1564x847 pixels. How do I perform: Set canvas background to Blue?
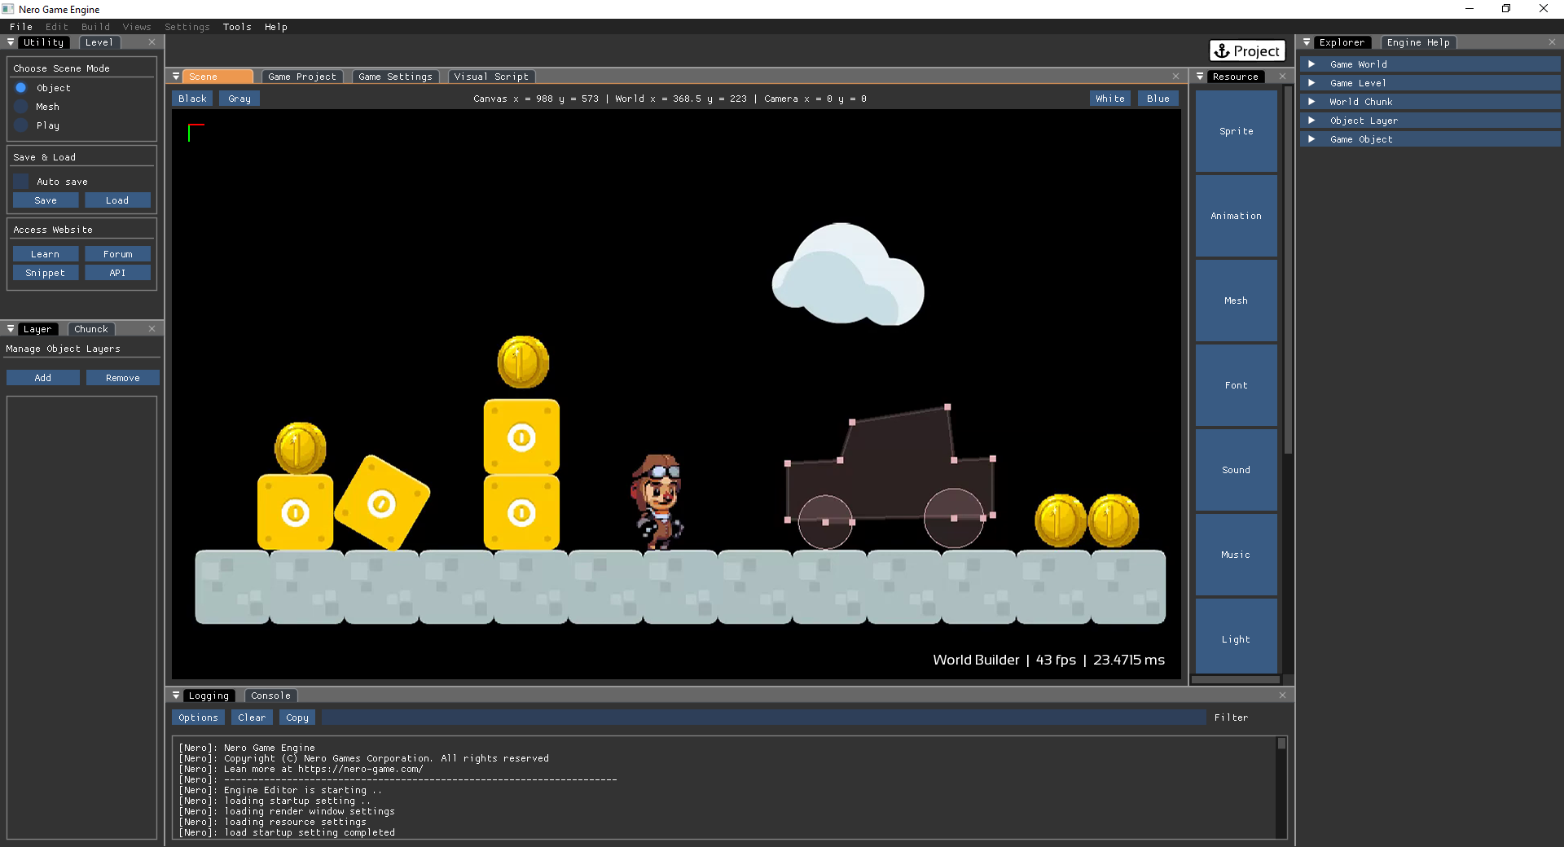pyautogui.click(x=1158, y=99)
